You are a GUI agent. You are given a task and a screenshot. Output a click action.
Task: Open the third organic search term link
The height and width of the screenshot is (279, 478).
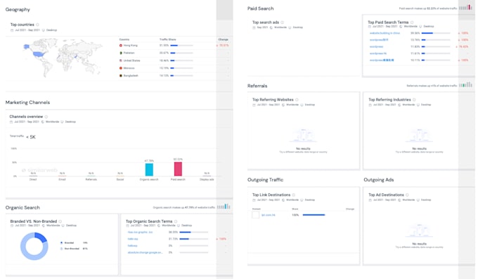click(x=133, y=246)
